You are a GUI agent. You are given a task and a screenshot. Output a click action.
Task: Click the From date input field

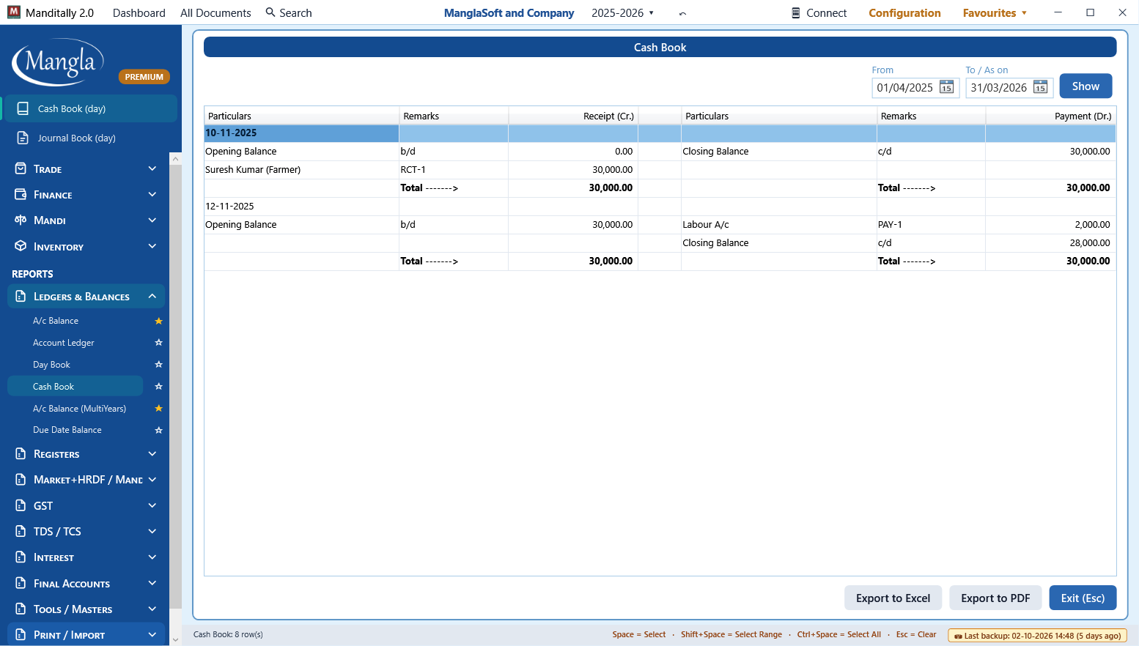pos(905,88)
